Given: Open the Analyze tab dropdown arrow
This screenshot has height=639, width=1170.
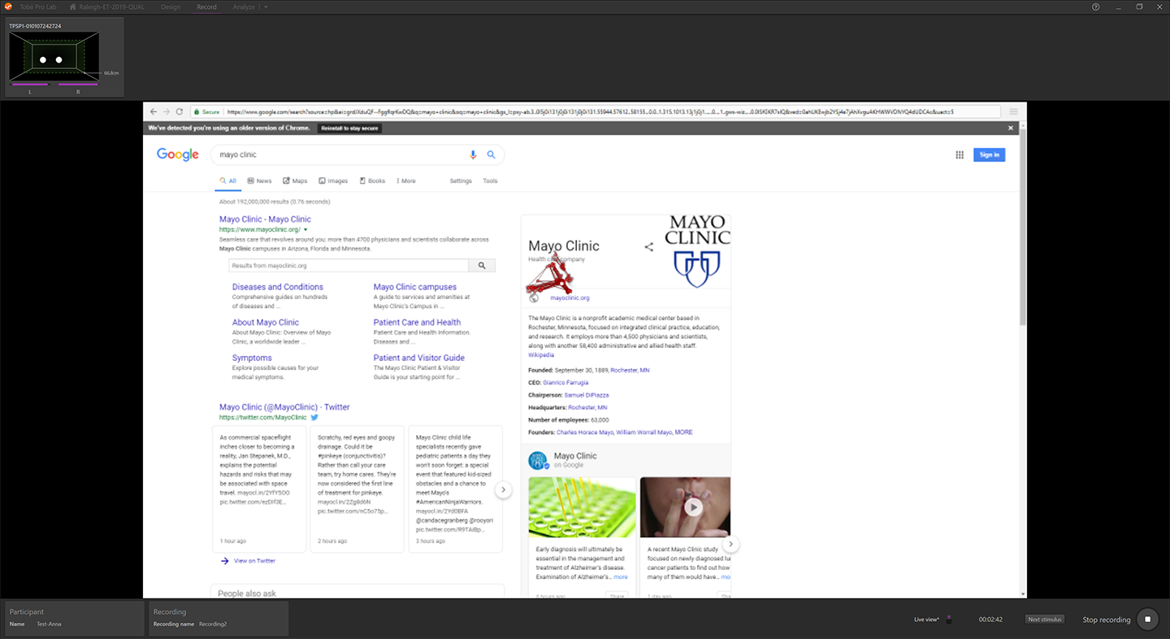Looking at the screenshot, I should (266, 7).
